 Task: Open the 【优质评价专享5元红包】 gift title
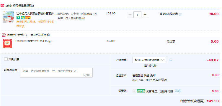pos(34,41)
